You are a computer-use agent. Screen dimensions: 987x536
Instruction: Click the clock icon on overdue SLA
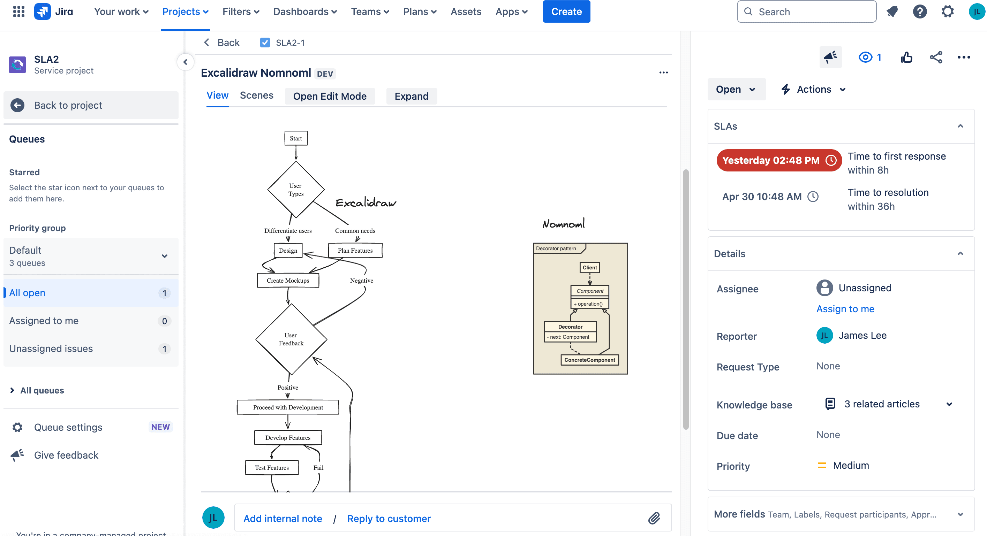point(831,160)
